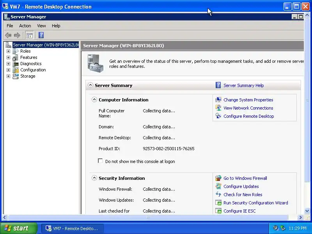Screen dimensions: 312x234
Task: Click the Server Manager title bar icon
Action: [7, 17]
